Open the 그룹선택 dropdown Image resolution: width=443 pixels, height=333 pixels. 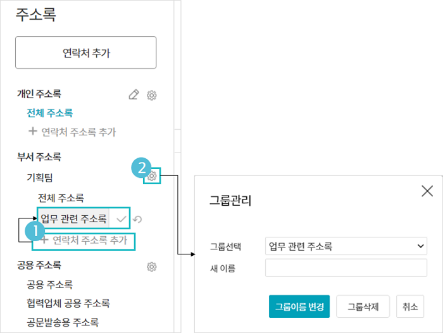click(x=346, y=246)
